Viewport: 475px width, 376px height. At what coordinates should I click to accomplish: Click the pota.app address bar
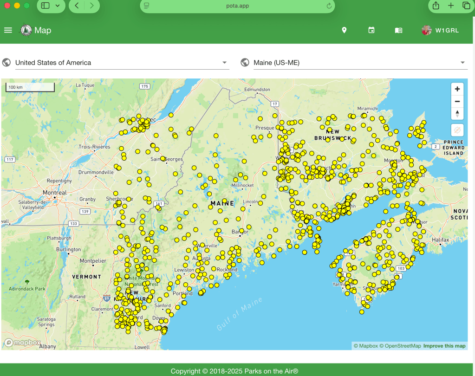(237, 6)
